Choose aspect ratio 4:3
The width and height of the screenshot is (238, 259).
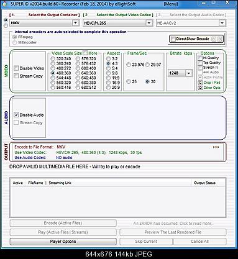108,63
